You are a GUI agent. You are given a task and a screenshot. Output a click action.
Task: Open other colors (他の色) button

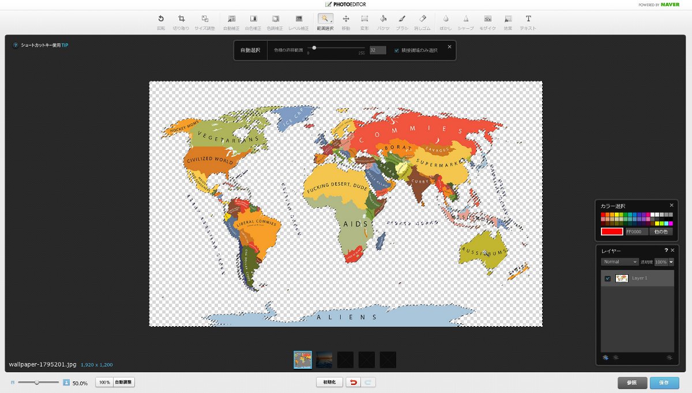pos(661,232)
